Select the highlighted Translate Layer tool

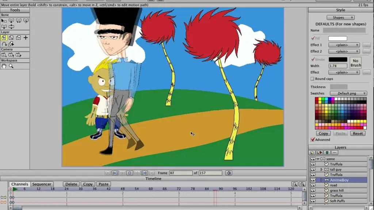coord(4,38)
